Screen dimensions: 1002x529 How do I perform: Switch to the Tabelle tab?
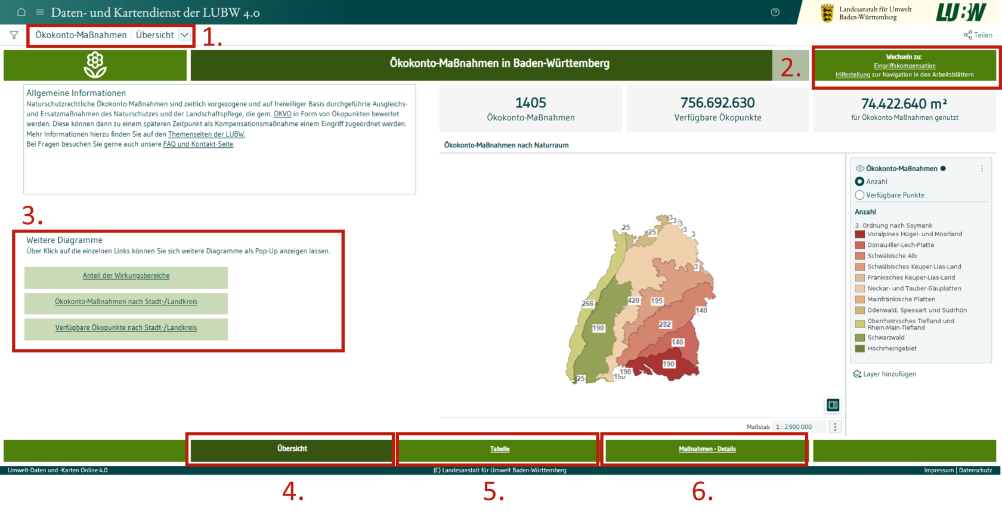point(499,449)
